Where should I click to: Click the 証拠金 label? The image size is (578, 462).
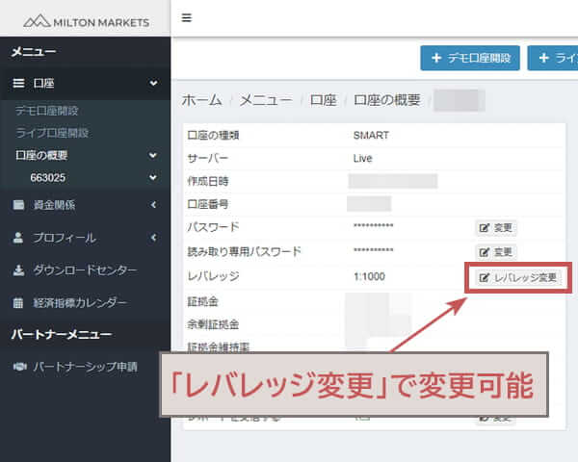click(x=202, y=301)
